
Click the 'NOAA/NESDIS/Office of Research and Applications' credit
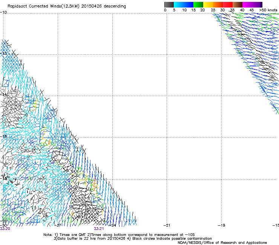tap(222, 243)
